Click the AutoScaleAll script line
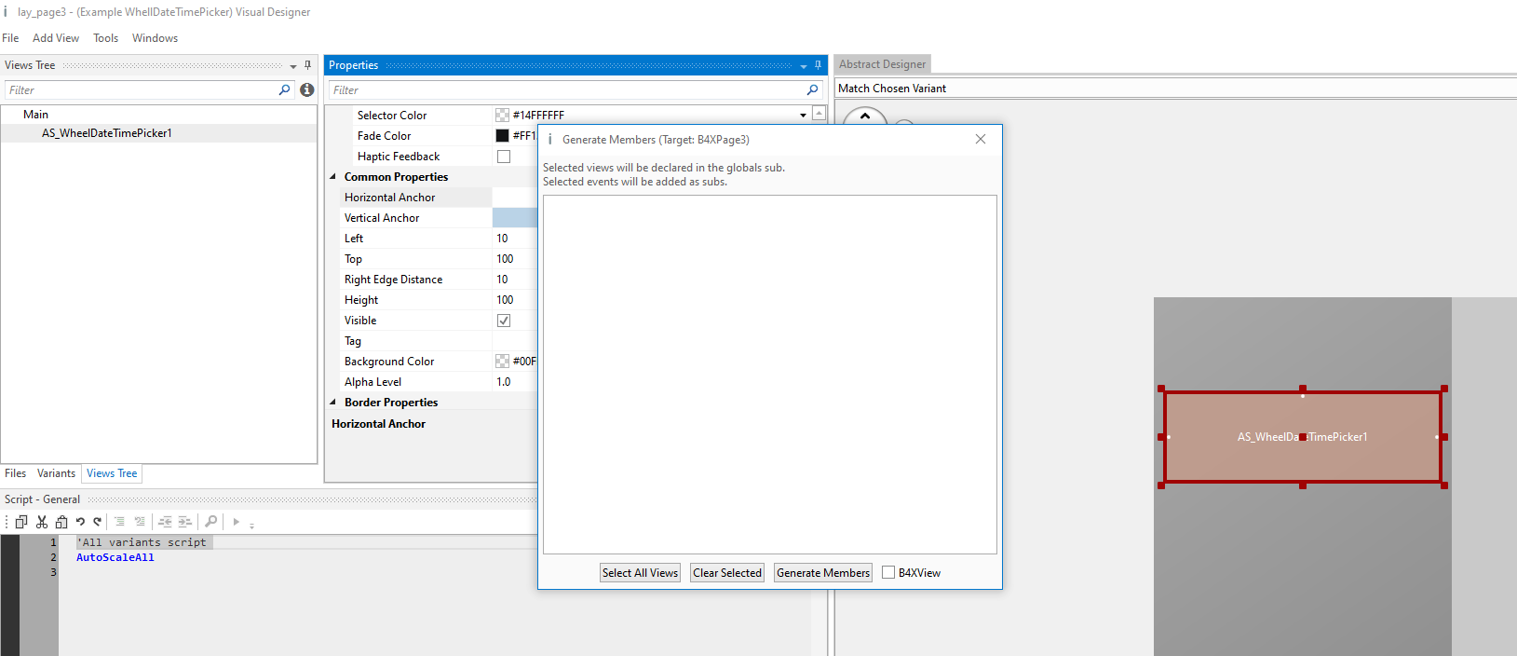Image resolution: width=1517 pixels, height=656 pixels. coord(115,557)
